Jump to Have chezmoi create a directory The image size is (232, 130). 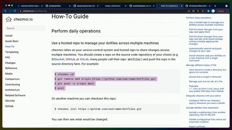click(208, 71)
